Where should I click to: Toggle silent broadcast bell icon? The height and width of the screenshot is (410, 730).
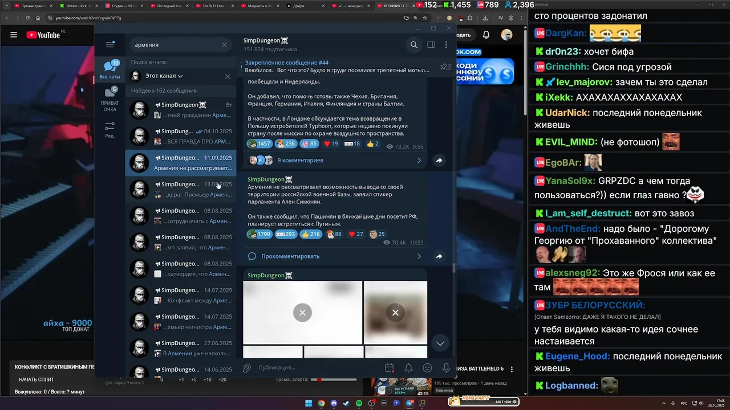tap(408, 368)
